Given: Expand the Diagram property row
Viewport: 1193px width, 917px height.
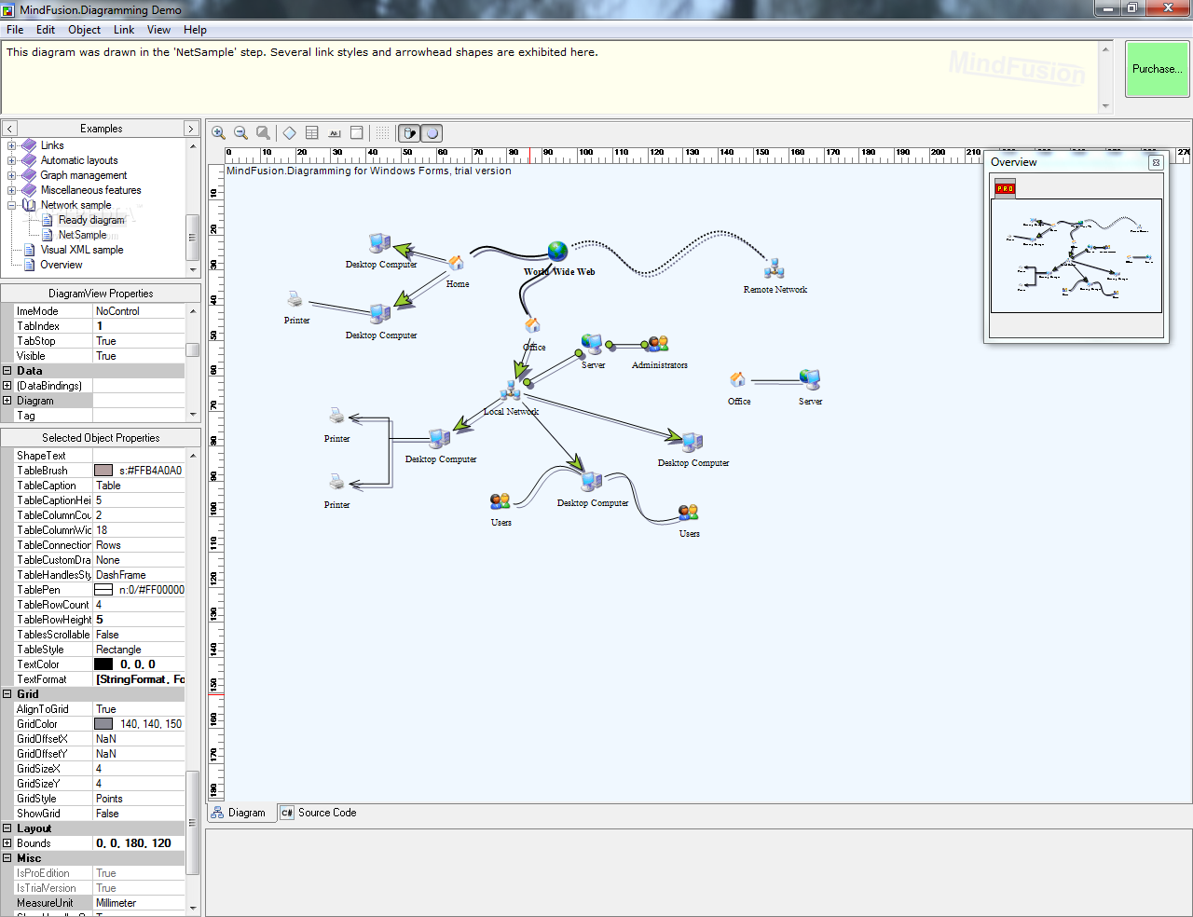Looking at the screenshot, I should tap(7, 401).
